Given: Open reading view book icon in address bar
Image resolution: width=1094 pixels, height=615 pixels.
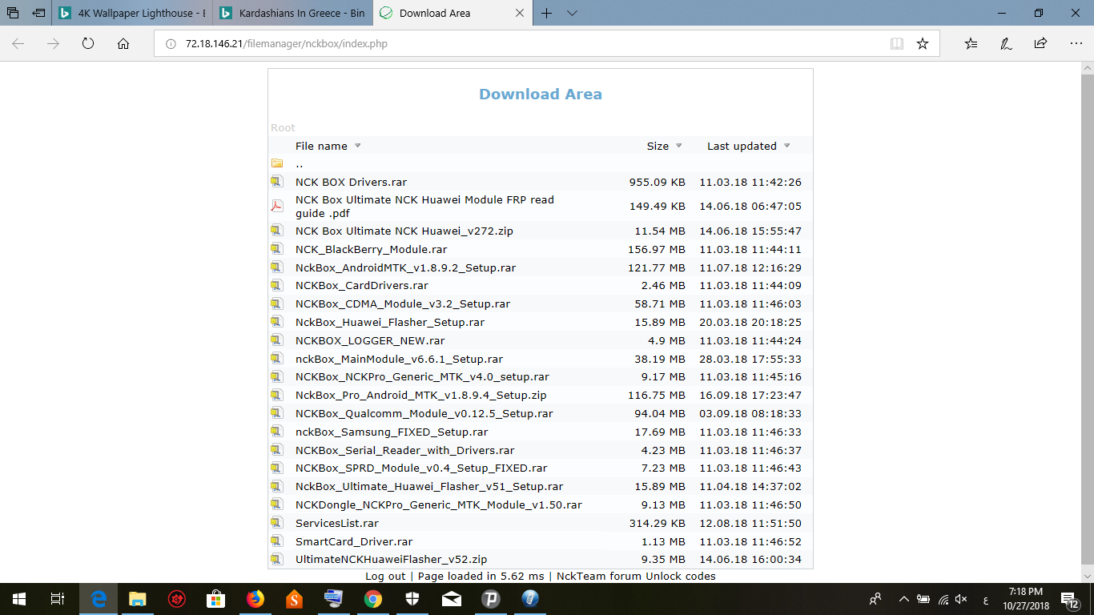Looking at the screenshot, I should 897,44.
